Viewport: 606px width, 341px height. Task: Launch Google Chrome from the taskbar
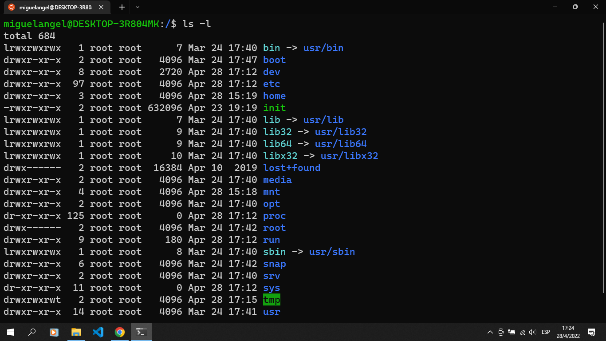point(119,332)
